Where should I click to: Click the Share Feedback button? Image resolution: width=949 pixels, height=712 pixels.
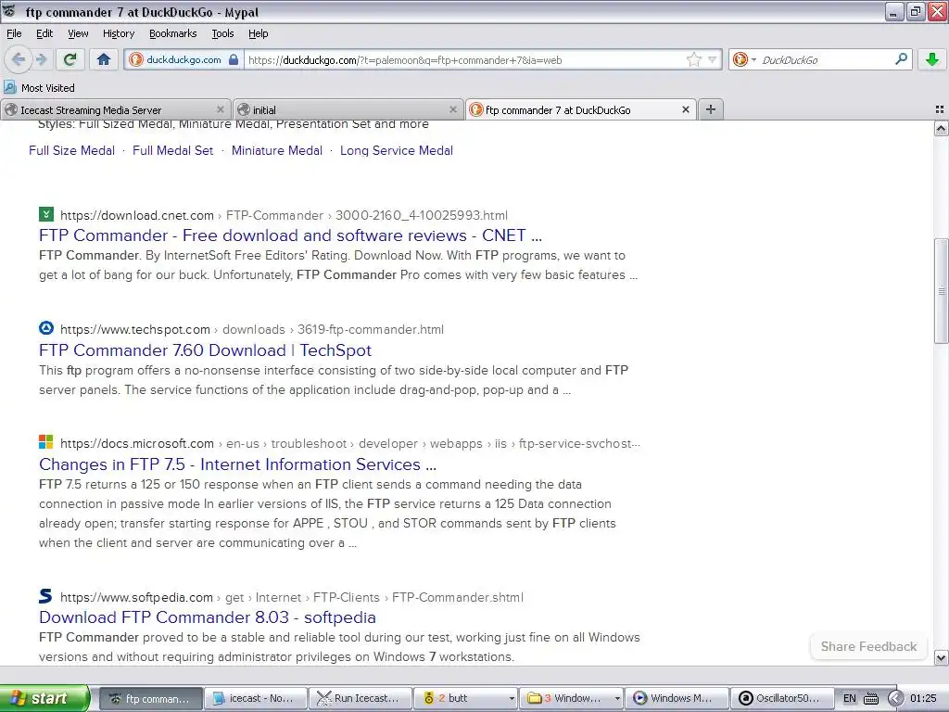tap(868, 646)
